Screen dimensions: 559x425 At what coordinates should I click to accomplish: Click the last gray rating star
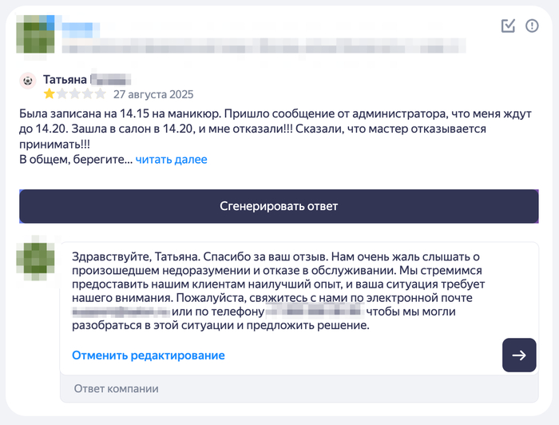click(100, 94)
